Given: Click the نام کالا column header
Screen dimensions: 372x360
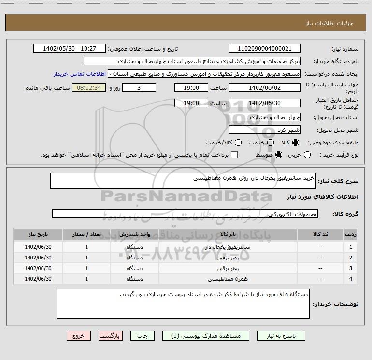Looking at the screenshot, I should (228, 234).
